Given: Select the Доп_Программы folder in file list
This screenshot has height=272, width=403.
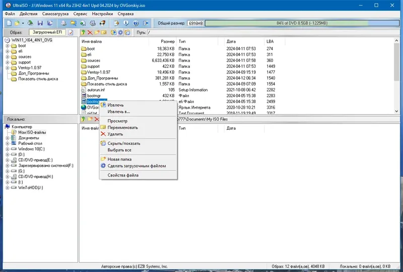Looking at the screenshot, I should click(102, 78).
